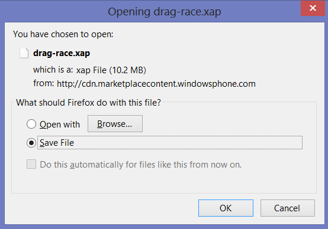Select the Save File radio button
The image size is (328, 229).
tap(31, 143)
